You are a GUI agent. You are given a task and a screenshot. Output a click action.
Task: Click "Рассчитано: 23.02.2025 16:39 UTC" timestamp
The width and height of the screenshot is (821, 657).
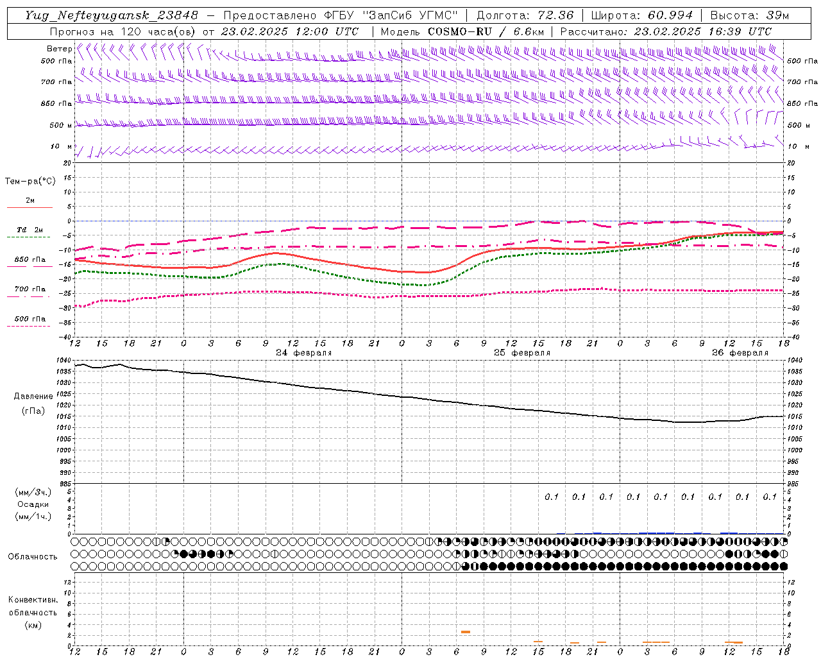[666, 31]
